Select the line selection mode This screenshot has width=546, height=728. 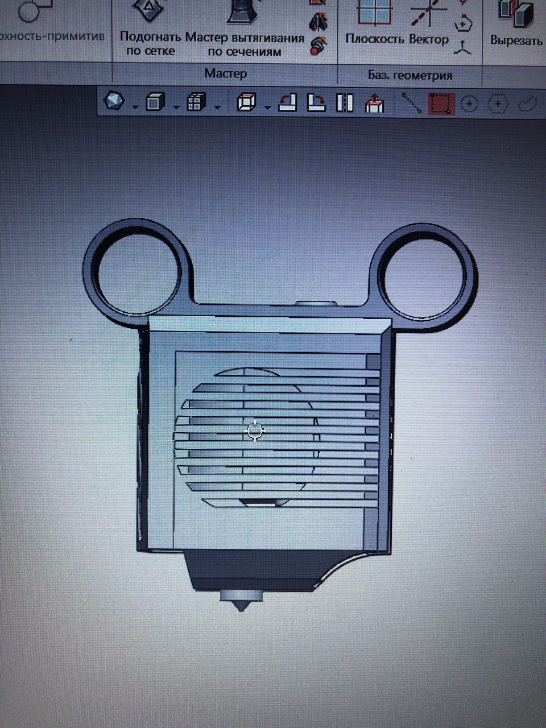(411, 103)
